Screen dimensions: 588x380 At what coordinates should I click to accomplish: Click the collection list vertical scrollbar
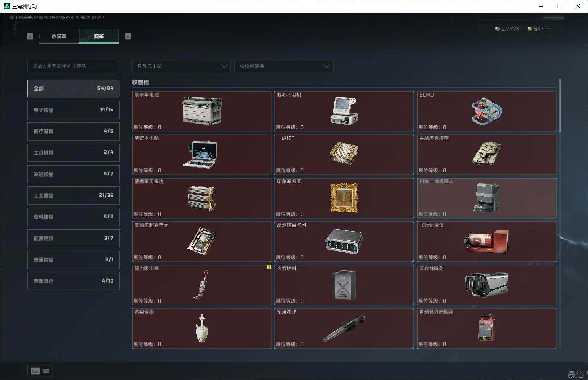click(560, 106)
